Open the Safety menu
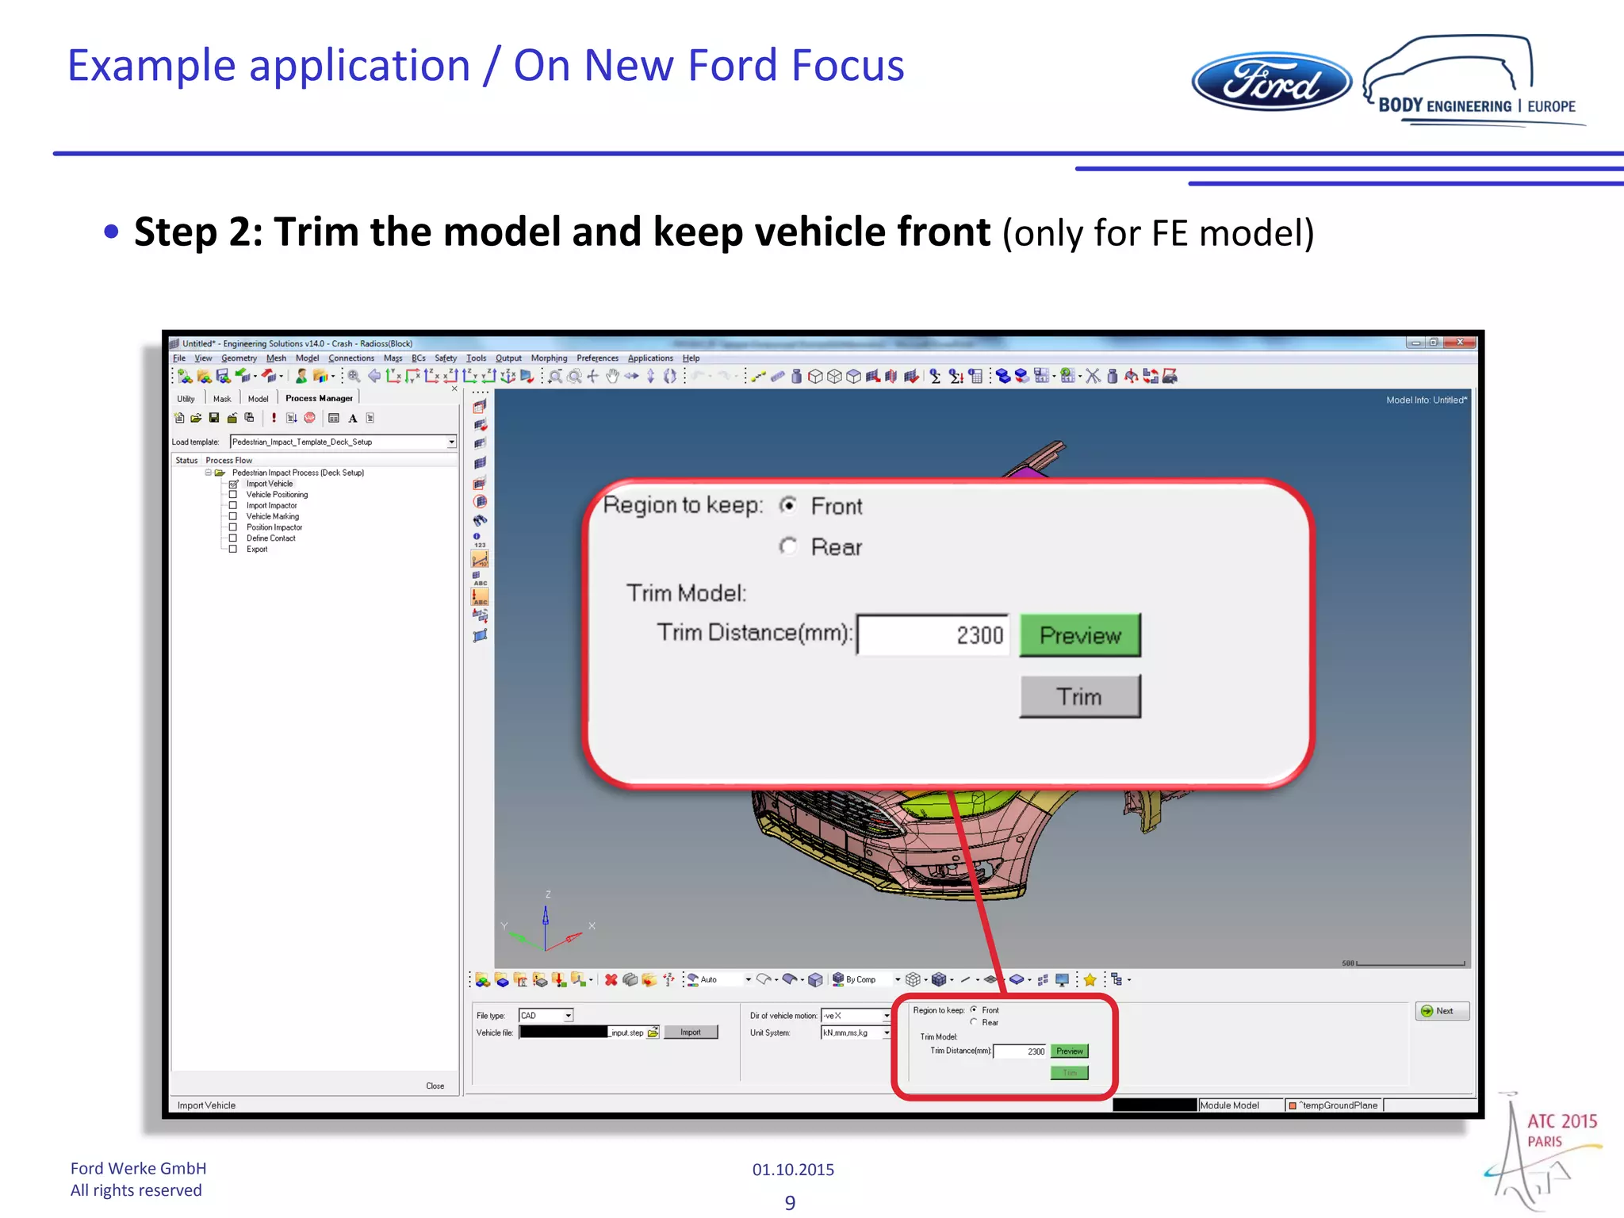Screen dimensions: 1624x1218 point(446,358)
